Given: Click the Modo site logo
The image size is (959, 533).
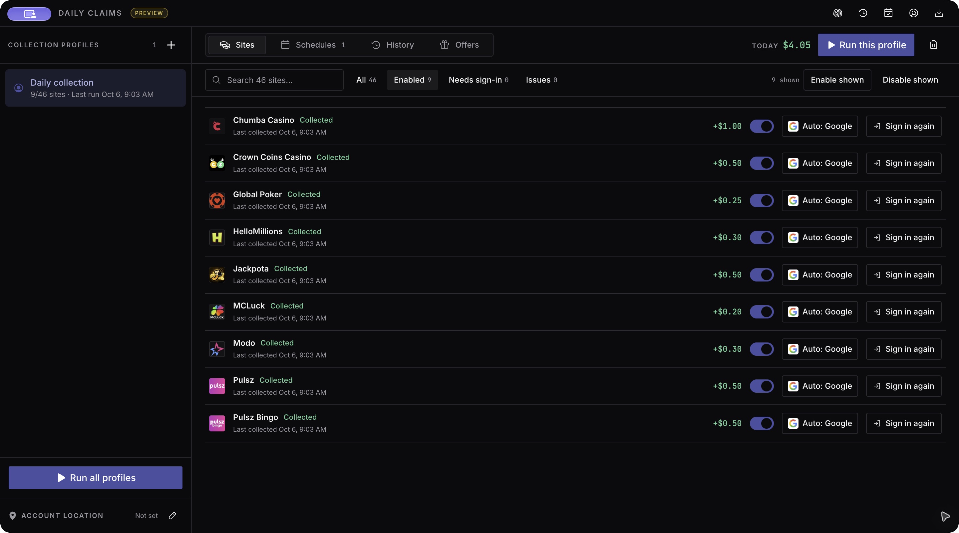Looking at the screenshot, I should point(217,349).
